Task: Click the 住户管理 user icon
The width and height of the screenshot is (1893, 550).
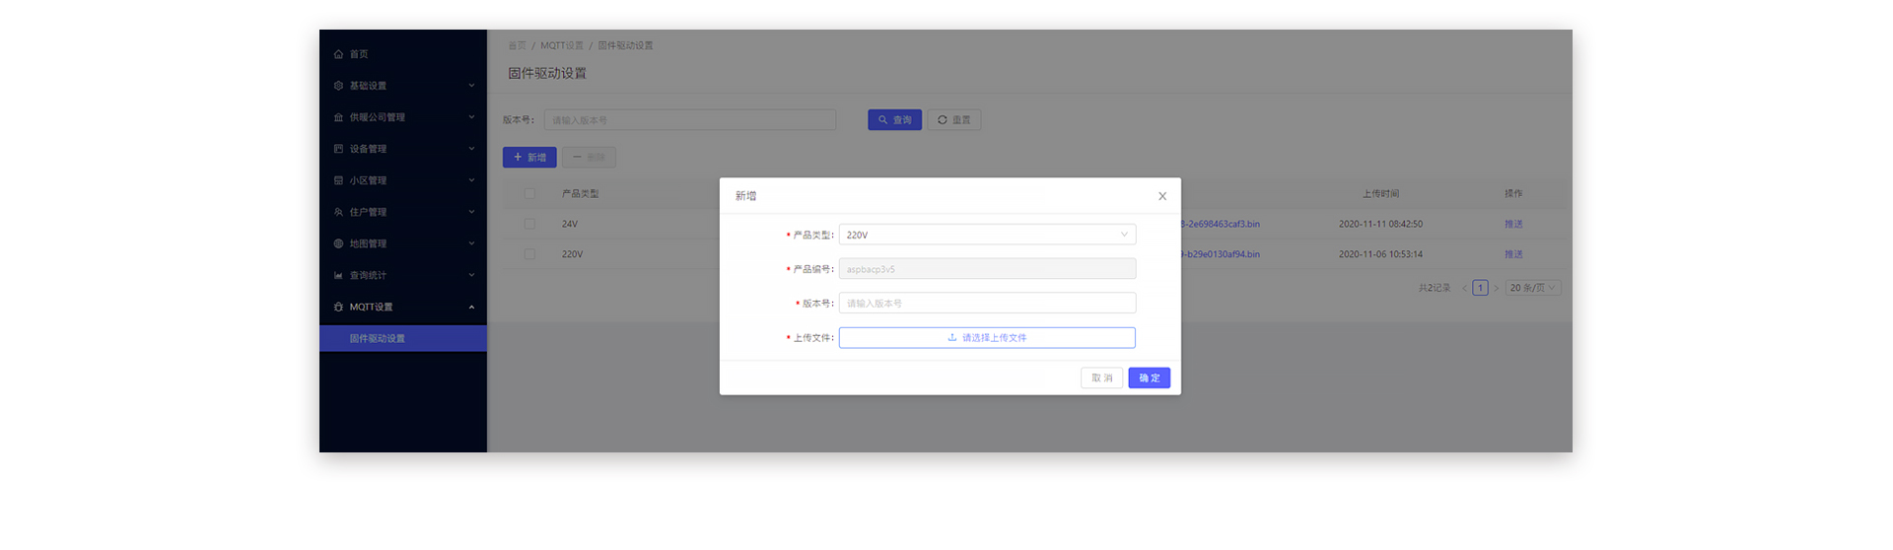Action: [x=338, y=212]
